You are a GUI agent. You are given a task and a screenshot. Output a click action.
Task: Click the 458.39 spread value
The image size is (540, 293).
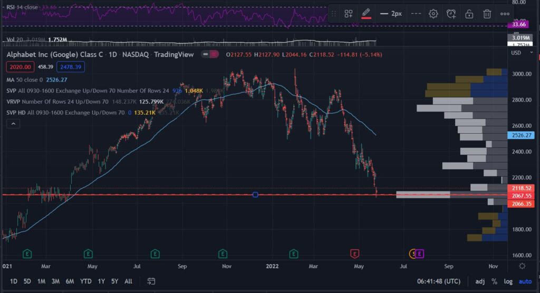click(45, 67)
